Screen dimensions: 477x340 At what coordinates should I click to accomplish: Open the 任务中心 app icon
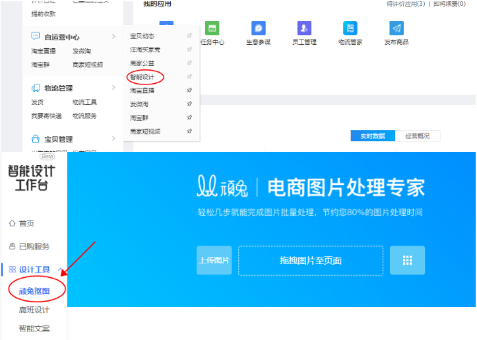tap(212, 28)
